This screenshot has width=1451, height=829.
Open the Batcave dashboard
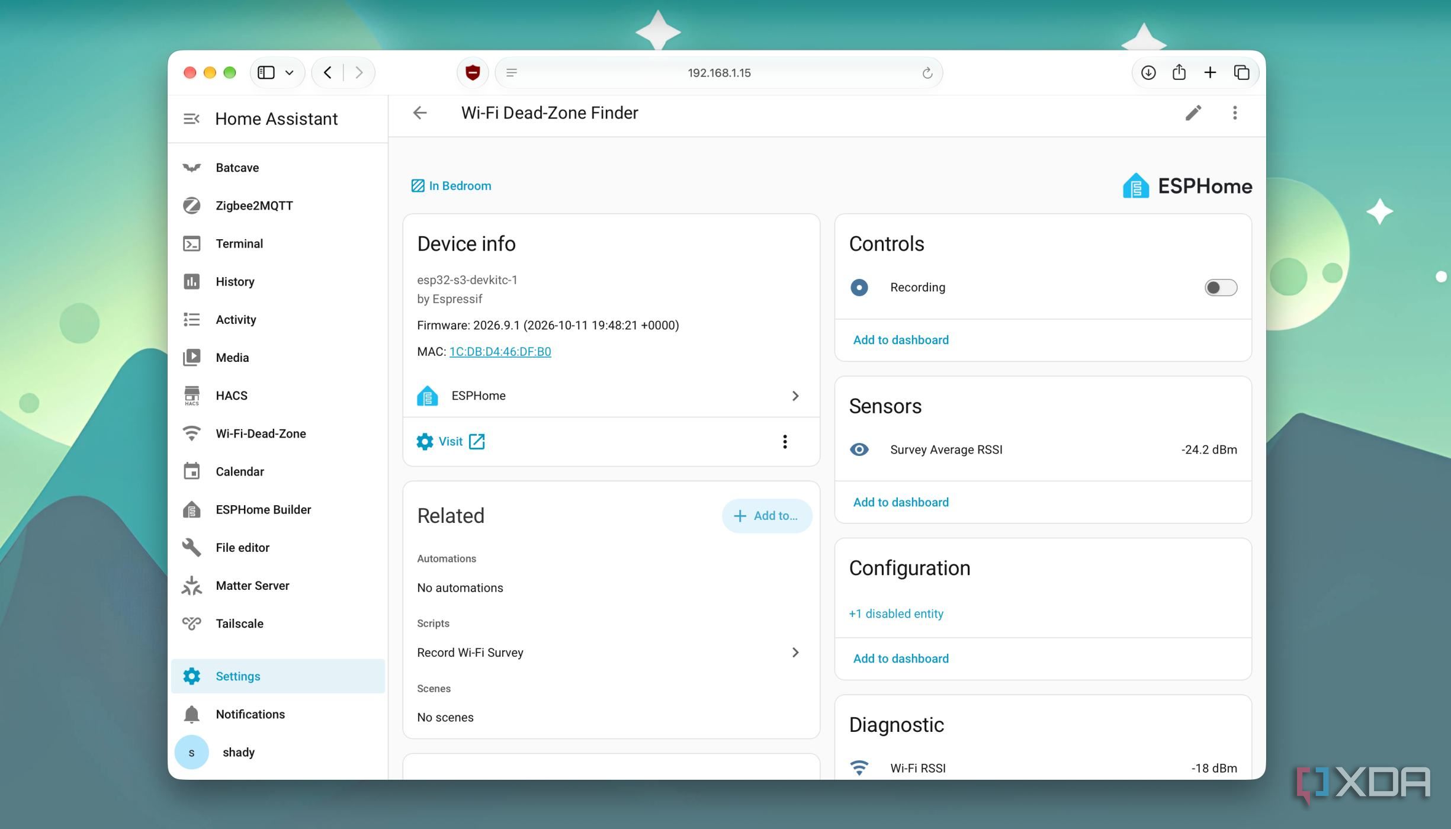click(x=277, y=168)
